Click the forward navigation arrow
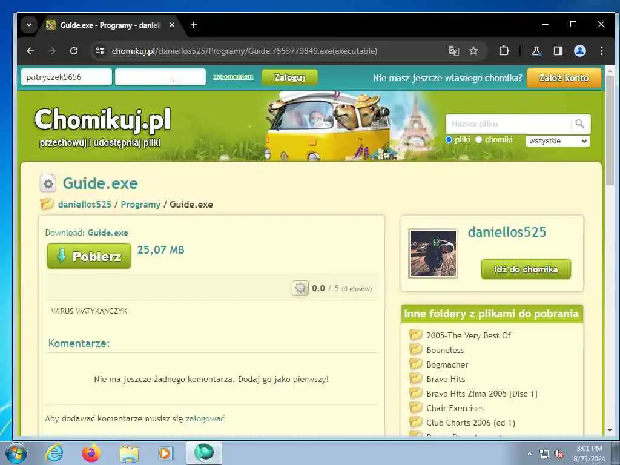The width and height of the screenshot is (620, 465). point(52,51)
